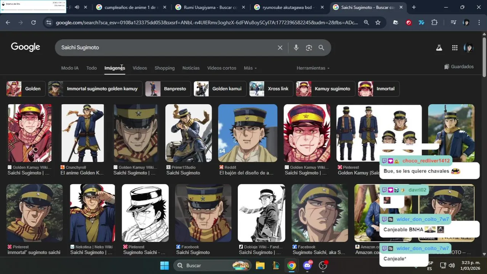
Task: Open the red circular extension icon
Action: (x=409, y=22)
